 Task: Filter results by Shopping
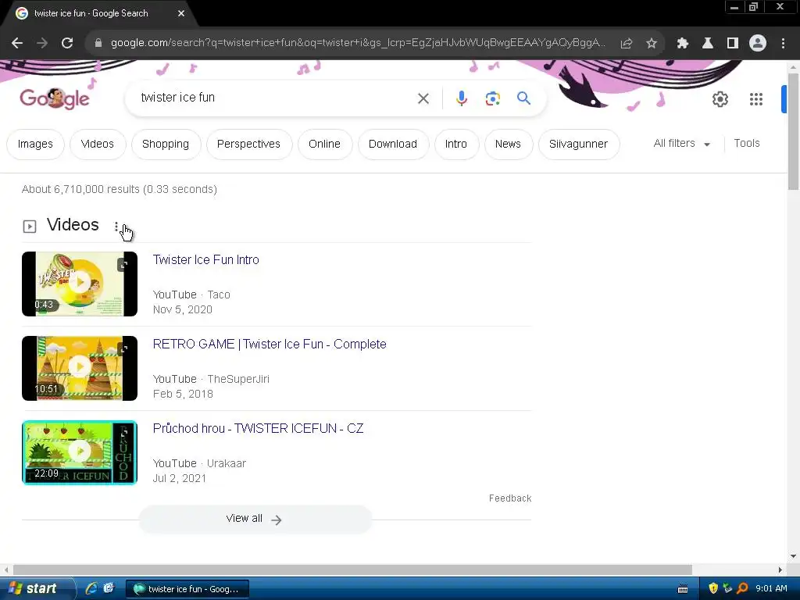[166, 145]
